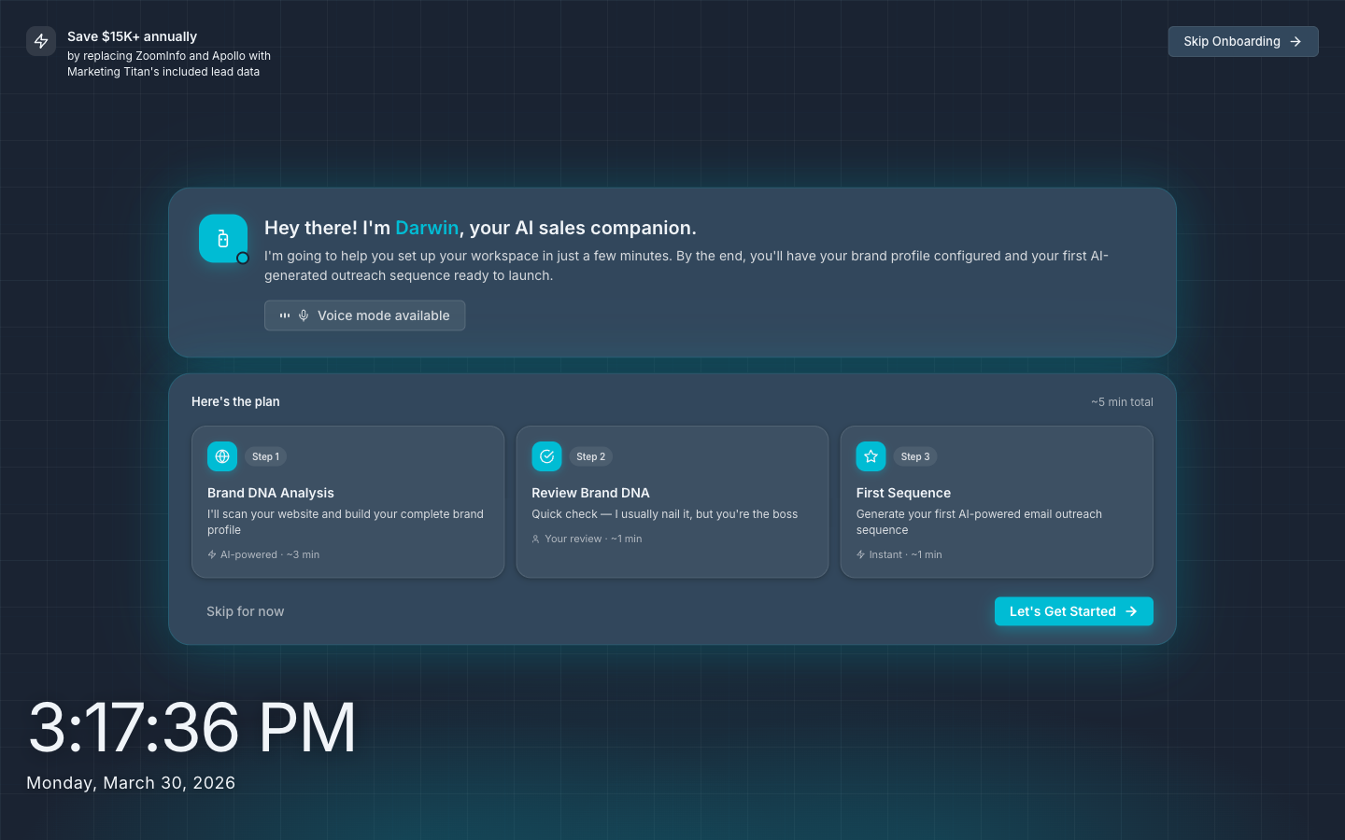Click the status dot on Darwin's avatar
1345x840 pixels.
pos(242,258)
